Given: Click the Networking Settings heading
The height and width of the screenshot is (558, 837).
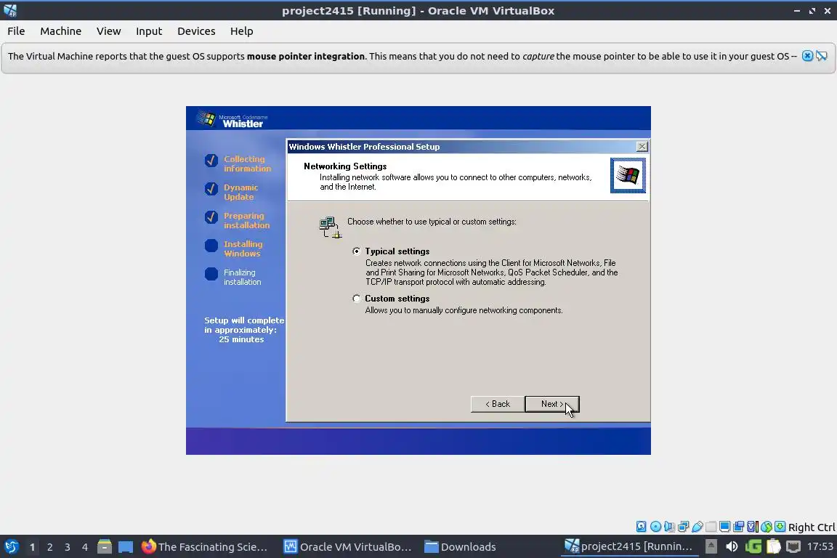Looking at the screenshot, I should pyautogui.click(x=345, y=166).
